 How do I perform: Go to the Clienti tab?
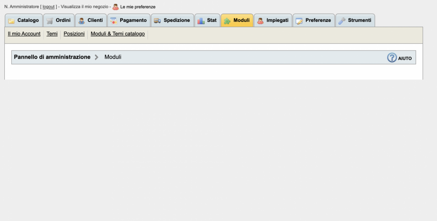[91, 21]
